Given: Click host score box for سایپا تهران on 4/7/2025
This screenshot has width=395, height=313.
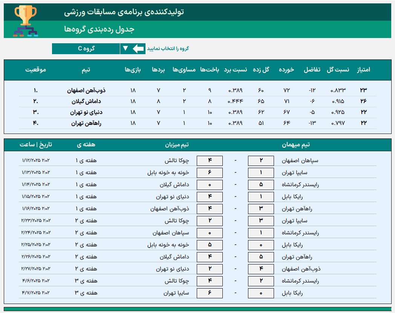Looking at the screenshot, I should coord(210,293).
